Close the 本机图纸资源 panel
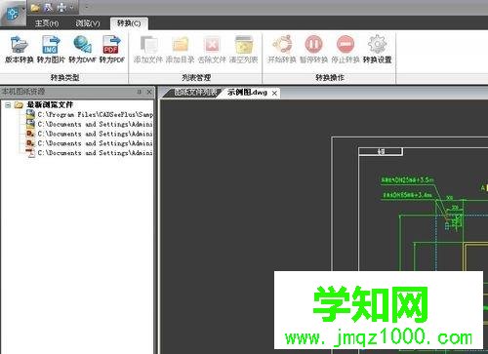The width and height of the screenshot is (488, 354). pyautogui.click(x=149, y=92)
